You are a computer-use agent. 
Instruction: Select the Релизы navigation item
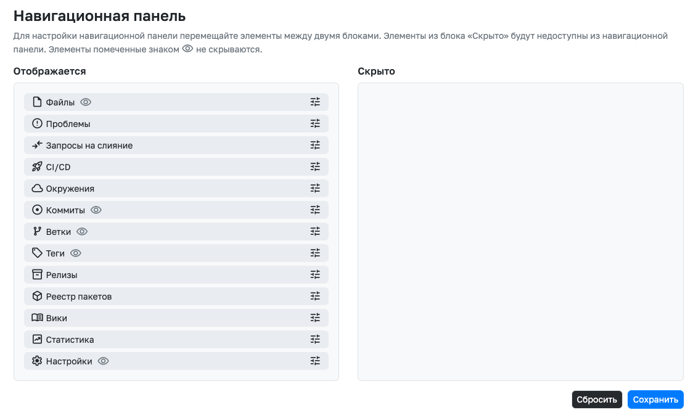pyautogui.click(x=62, y=275)
